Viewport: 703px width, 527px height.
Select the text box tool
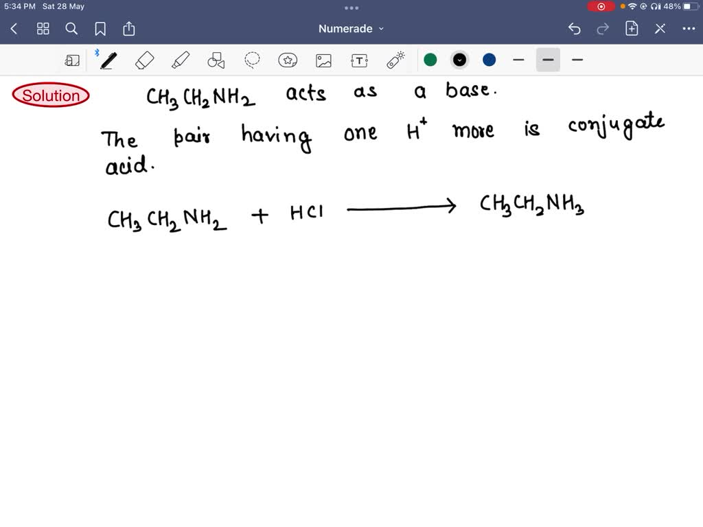coord(359,60)
